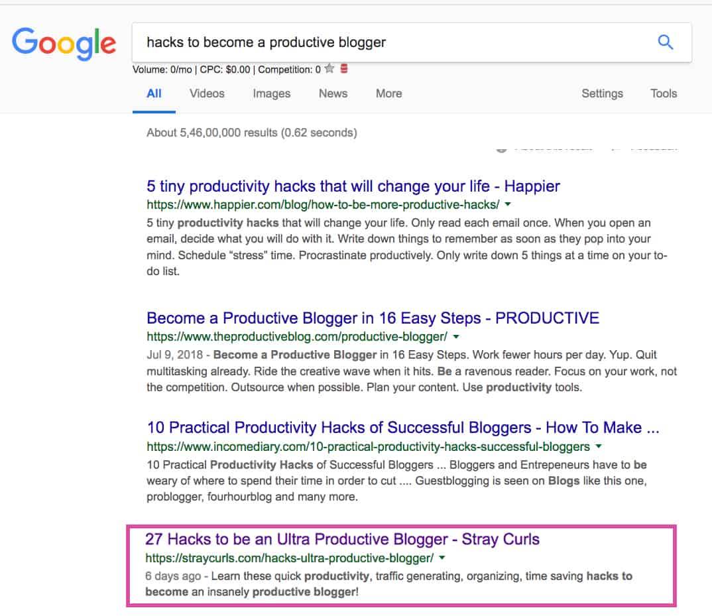
Task: Click the red database icon next to star
Action: coord(344,68)
